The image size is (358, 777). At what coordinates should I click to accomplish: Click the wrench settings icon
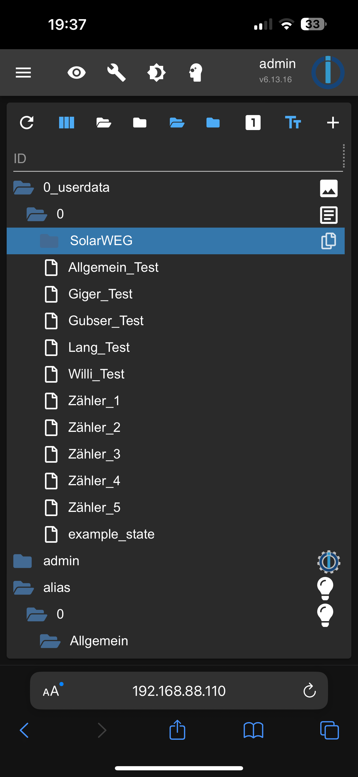coord(116,73)
